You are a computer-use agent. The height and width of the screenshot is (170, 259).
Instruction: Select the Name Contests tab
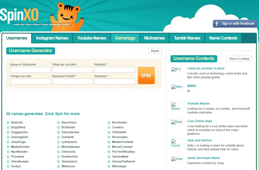pos(223,38)
